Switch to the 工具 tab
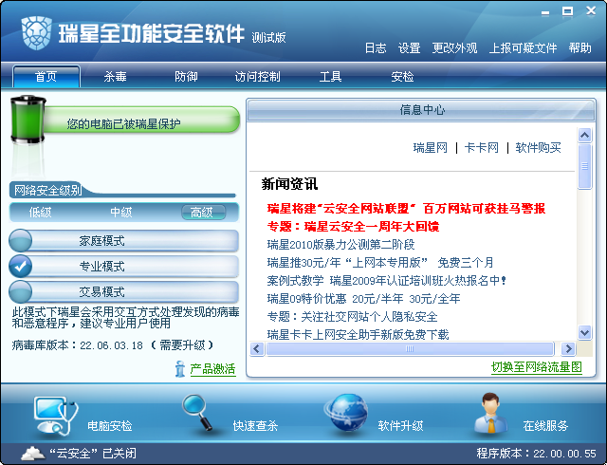Viewport: 607px width, 465px height. pos(330,76)
